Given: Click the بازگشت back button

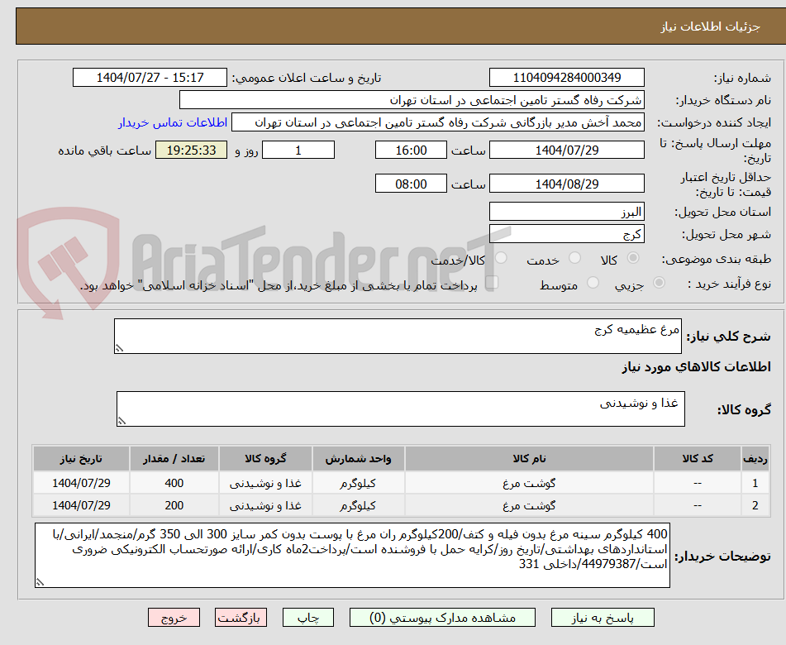Looking at the screenshot, I should 241,618.
